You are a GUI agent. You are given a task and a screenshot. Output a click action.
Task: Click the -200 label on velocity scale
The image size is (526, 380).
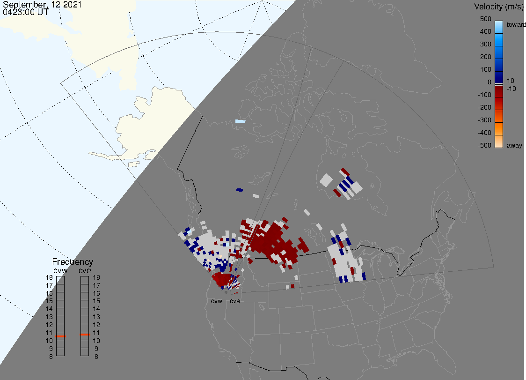[x=484, y=107]
